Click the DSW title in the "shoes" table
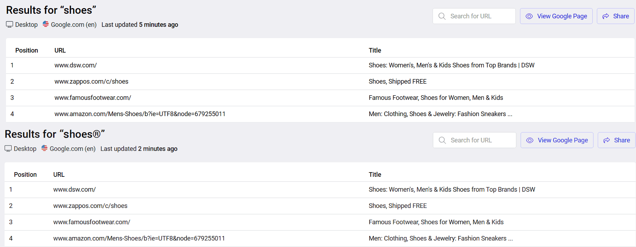636x247 pixels. (x=452, y=65)
